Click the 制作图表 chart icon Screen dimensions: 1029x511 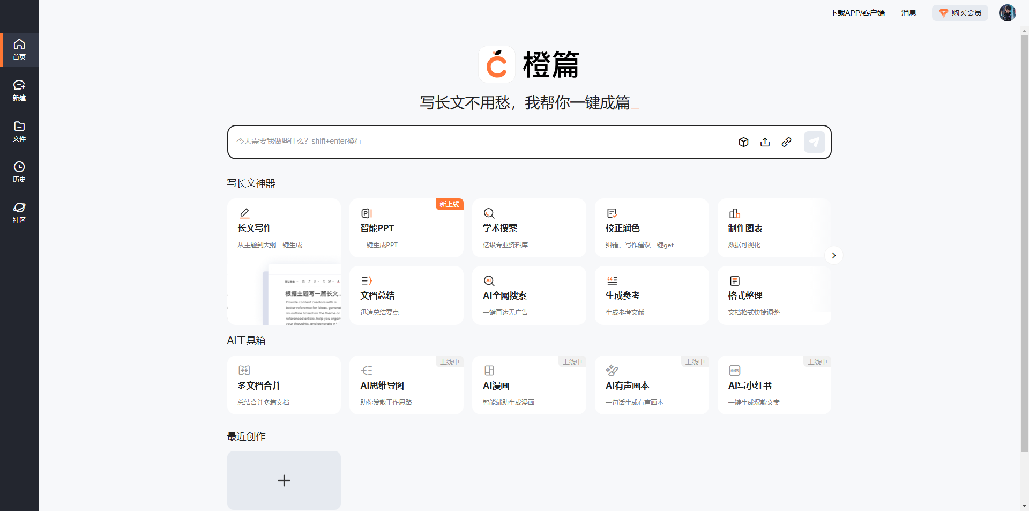tap(734, 213)
